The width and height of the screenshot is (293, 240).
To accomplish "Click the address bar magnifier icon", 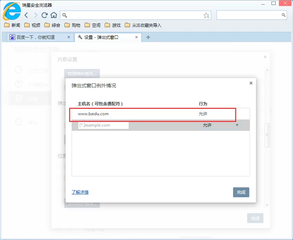I will click(x=65, y=15).
